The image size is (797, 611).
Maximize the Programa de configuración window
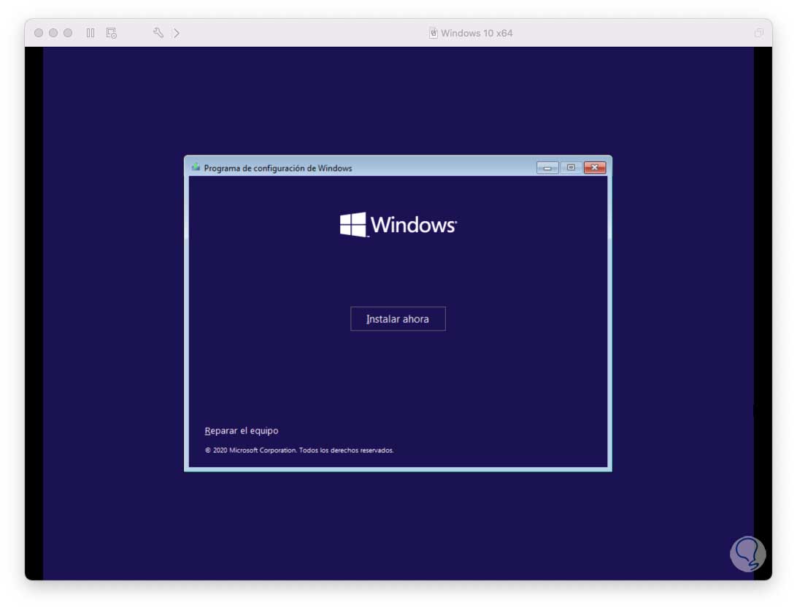click(x=571, y=168)
